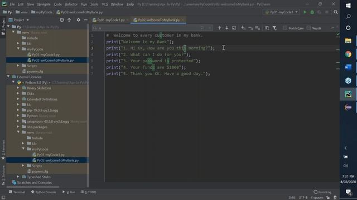Open the Event Log
The height and width of the screenshot is (200, 357).
pos(322,192)
